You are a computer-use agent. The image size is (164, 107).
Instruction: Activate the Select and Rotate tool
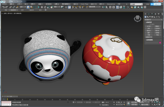click(45, 7)
